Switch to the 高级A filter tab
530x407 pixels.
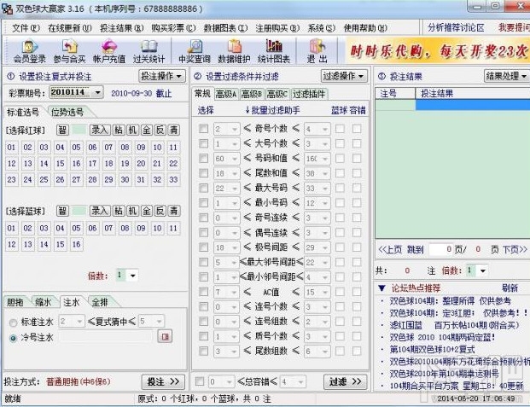[x=226, y=94]
